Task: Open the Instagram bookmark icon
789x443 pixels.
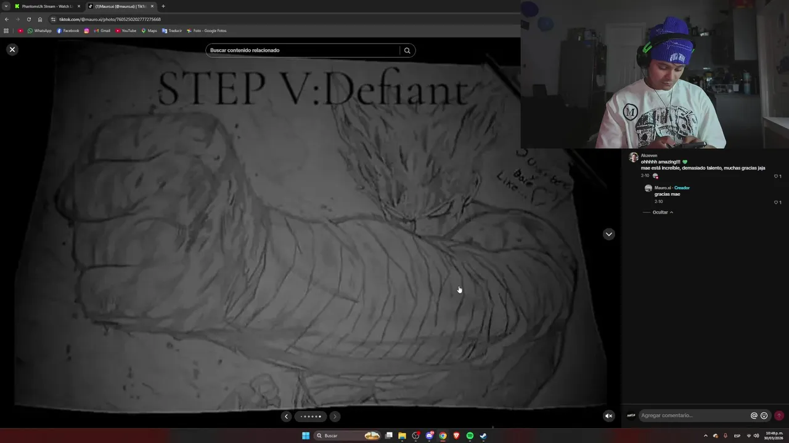Action: (x=86, y=31)
